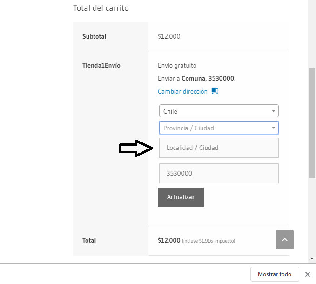Click Mostrar todo button
316x284 pixels.
(275, 274)
